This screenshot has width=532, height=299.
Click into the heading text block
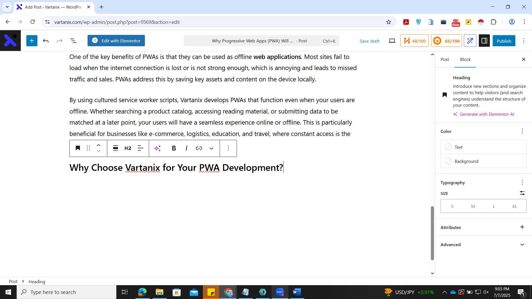176,167
